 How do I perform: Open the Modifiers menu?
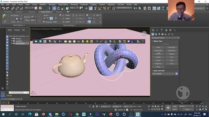click(x=43, y=5)
